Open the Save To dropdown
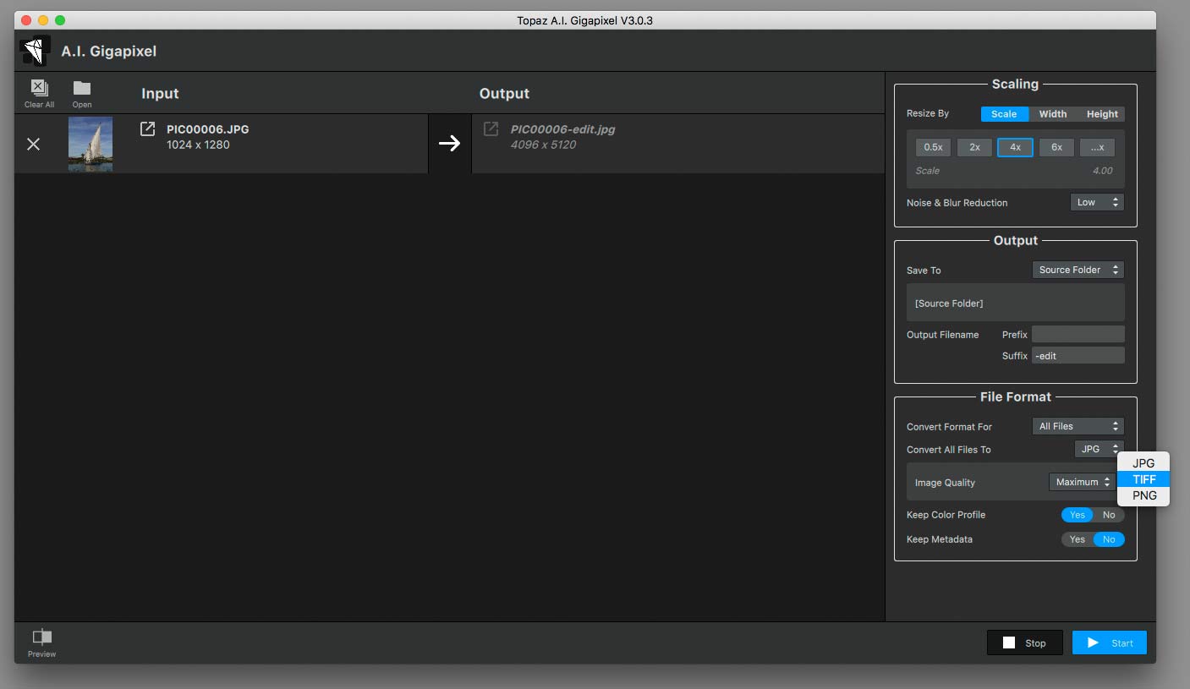Image resolution: width=1190 pixels, height=689 pixels. pos(1078,270)
